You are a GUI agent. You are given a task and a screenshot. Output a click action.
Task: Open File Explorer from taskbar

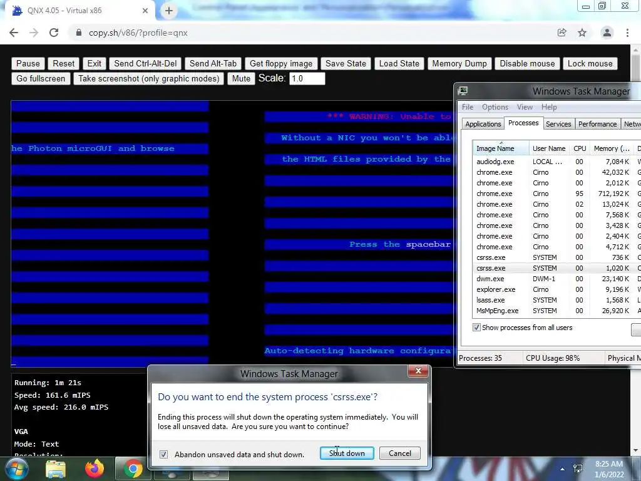pos(56,469)
